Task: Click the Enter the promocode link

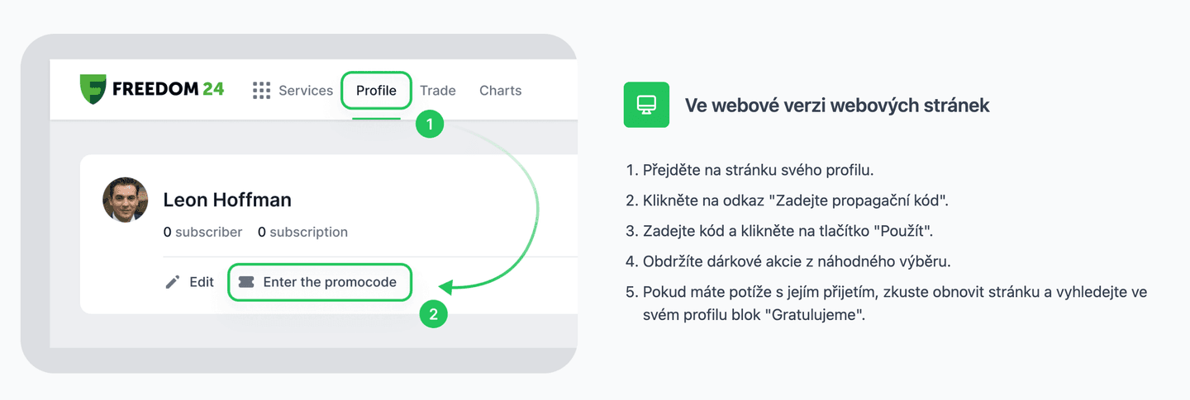Action: pyautogui.click(x=329, y=282)
